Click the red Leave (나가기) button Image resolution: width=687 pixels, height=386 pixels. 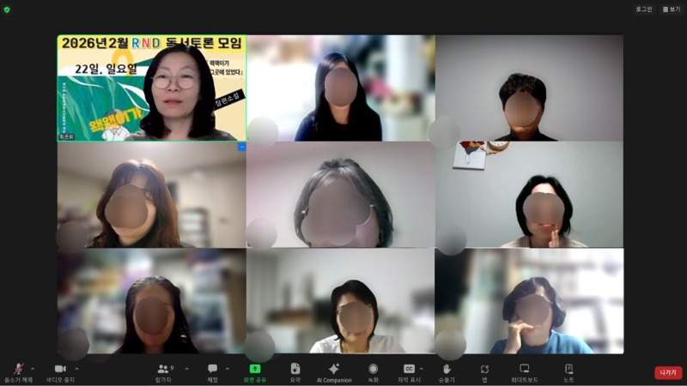668,372
